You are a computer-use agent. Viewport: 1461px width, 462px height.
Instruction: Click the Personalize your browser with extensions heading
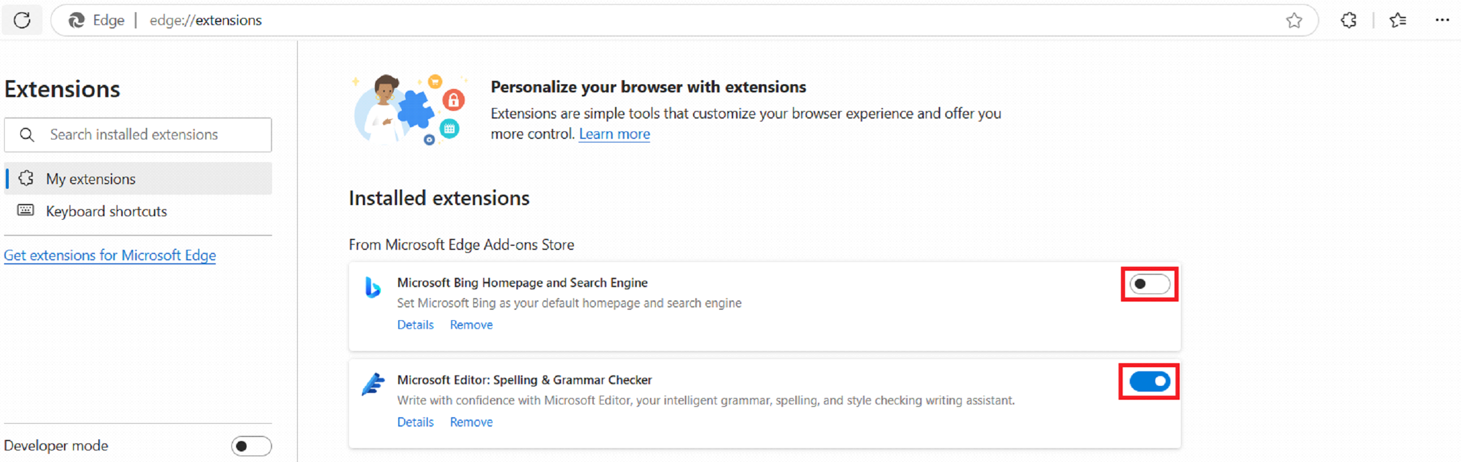pos(649,87)
